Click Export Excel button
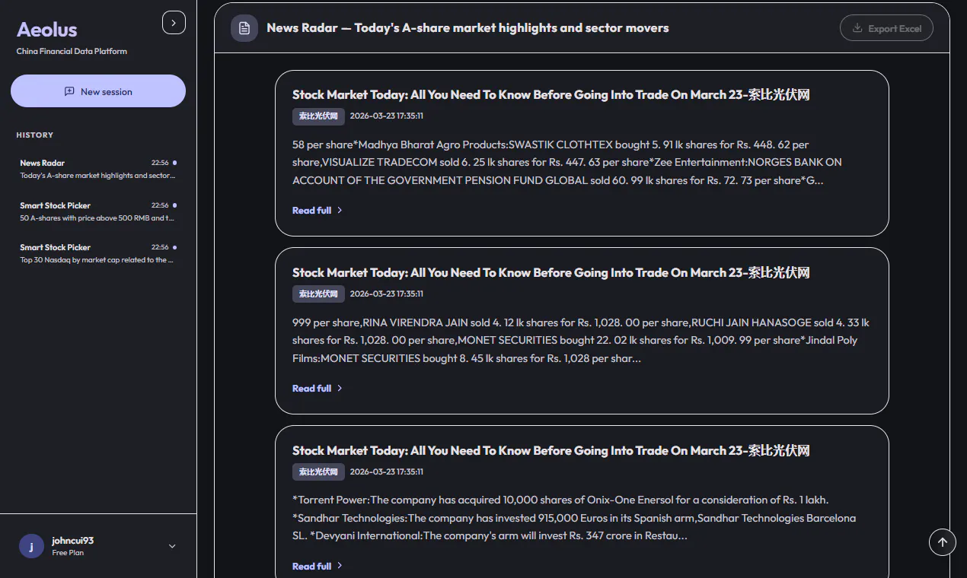967x578 pixels. (886, 28)
